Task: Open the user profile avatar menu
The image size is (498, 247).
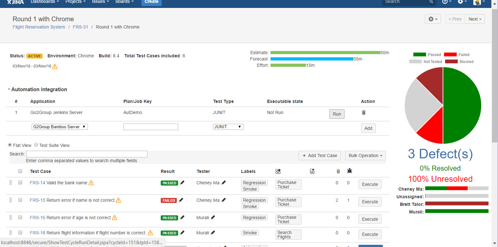Action: click(x=479, y=2)
